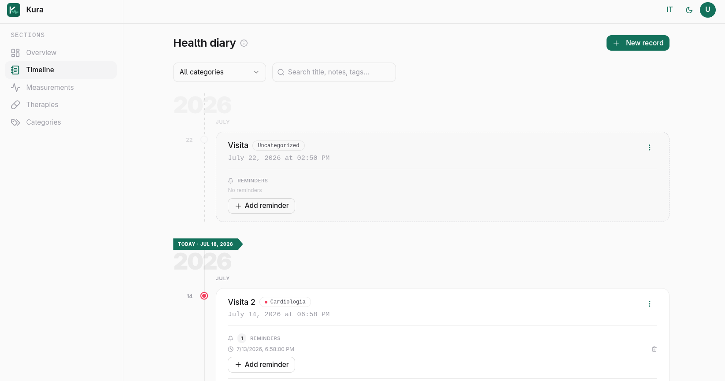Click the date July 22, 2026 at 02:50 PM

[x=279, y=158]
